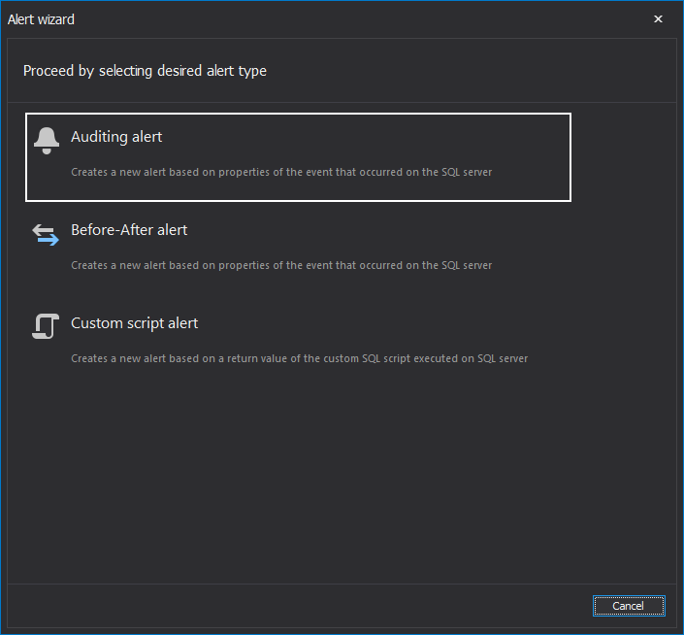This screenshot has height=635, width=684.
Task: Click the bell icon for Auditing alert
Action: point(47,141)
